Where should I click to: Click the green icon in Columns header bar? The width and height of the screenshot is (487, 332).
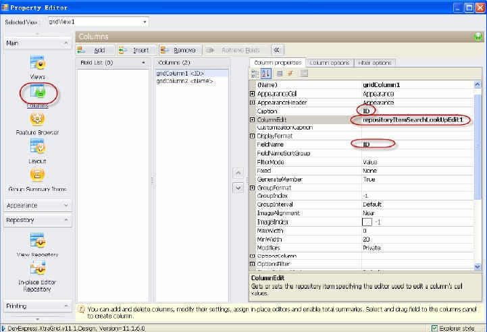[x=478, y=36]
